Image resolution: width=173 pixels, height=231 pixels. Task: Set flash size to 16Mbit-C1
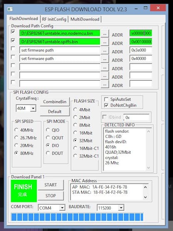coord(86,148)
